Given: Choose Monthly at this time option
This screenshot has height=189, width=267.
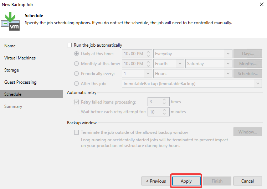Looking at the screenshot, I should 76,64.
